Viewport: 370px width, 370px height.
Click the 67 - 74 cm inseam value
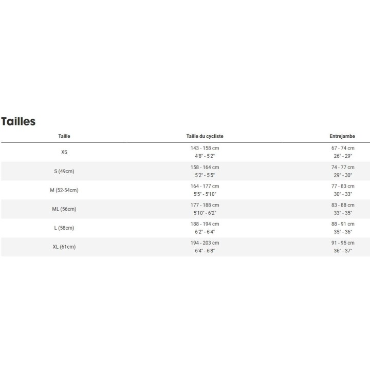(x=343, y=148)
